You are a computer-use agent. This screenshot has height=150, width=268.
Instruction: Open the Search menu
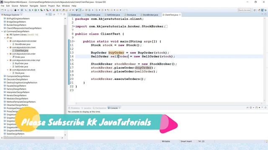point(43,6)
